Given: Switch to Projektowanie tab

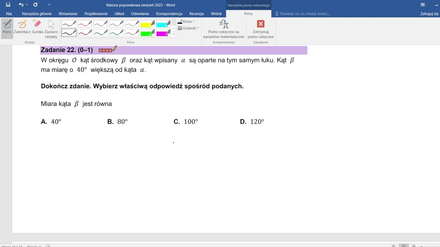Looking at the screenshot, I should point(96,14).
